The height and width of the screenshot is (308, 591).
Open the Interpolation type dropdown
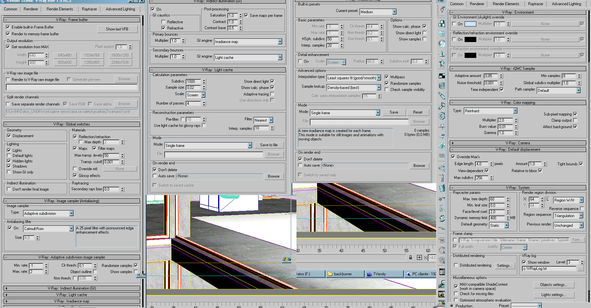(354, 78)
